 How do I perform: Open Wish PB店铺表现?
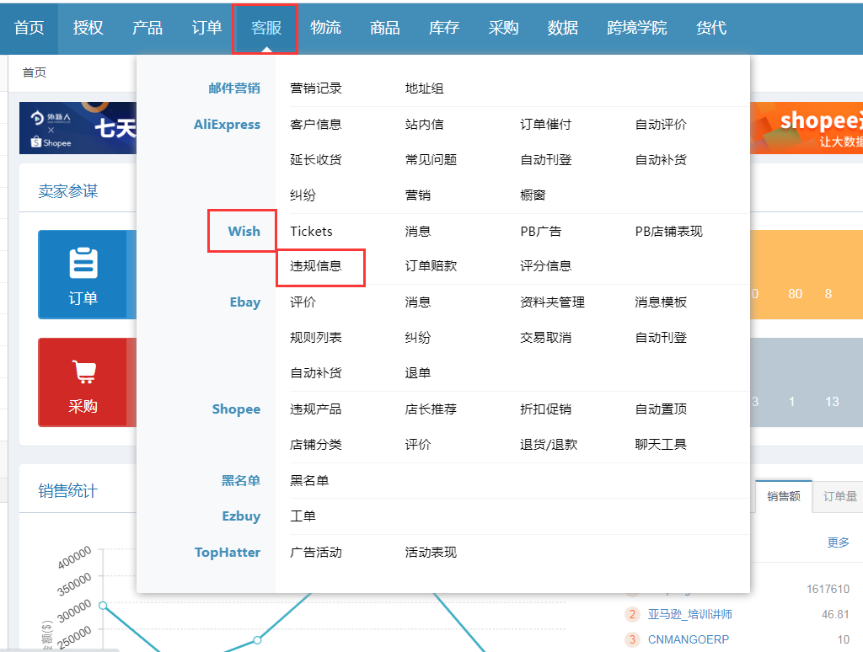[668, 231]
